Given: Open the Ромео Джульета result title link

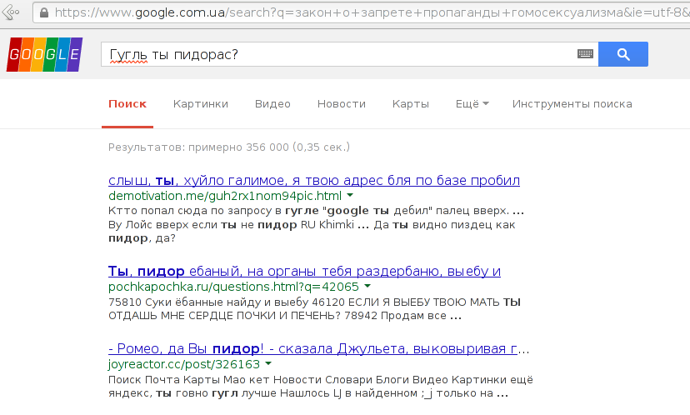Looking at the screenshot, I should click(x=318, y=348).
